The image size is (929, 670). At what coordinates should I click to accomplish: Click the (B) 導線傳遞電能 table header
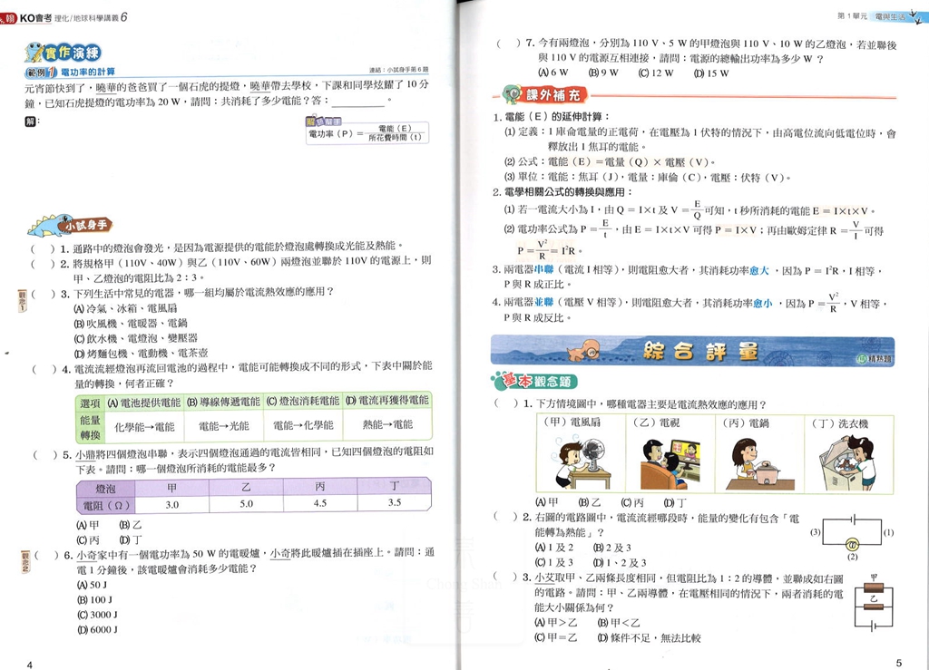pos(223,402)
